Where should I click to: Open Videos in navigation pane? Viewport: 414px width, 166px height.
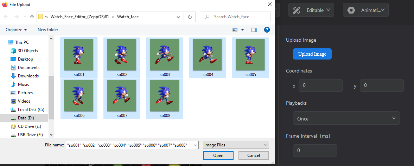21,101
